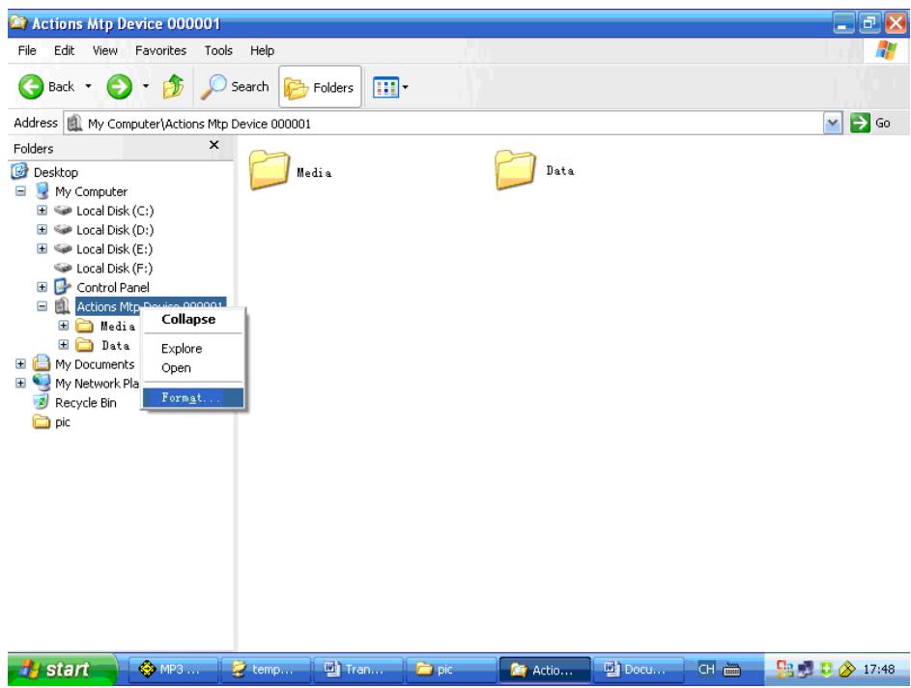Image resolution: width=911 pixels, height=688 pixels.
Task: Close the Folders side pane
Action: [214, 145]
